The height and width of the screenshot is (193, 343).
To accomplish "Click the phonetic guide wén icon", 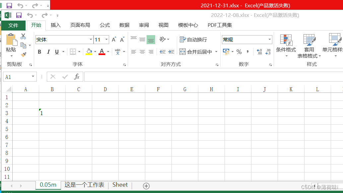I will coord(117,52).
